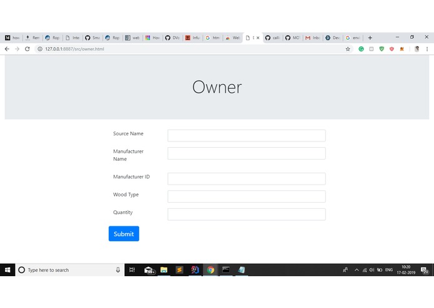Open Task View from taskbar
Image resolution: width=434 pixels, height=308 pixels.
[132, 270]
